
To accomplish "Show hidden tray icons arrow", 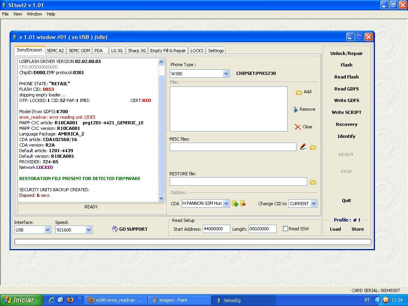I will coord(378,300).
